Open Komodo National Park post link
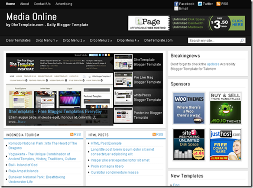The width and height of the screenshot is (253, 188). (43, 146)
